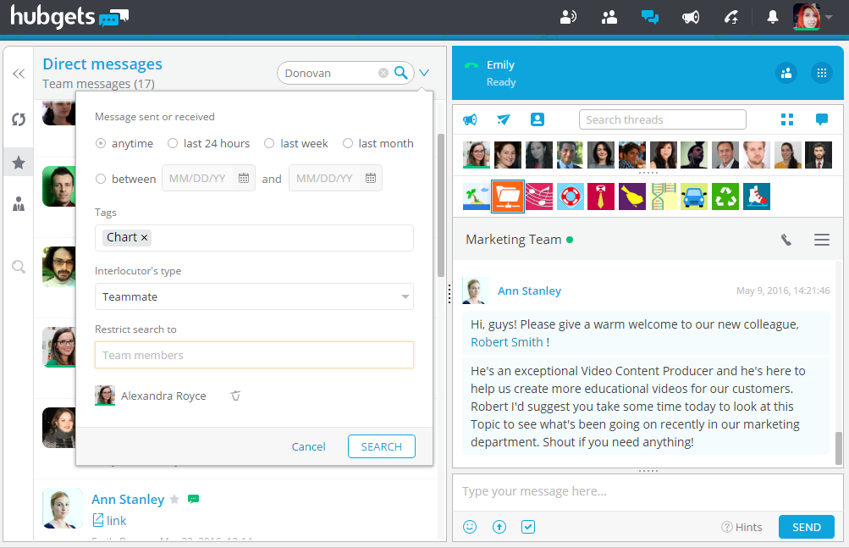Click the paper plane icon above threads
The image size is (849, 548).
tap(504, 119)
